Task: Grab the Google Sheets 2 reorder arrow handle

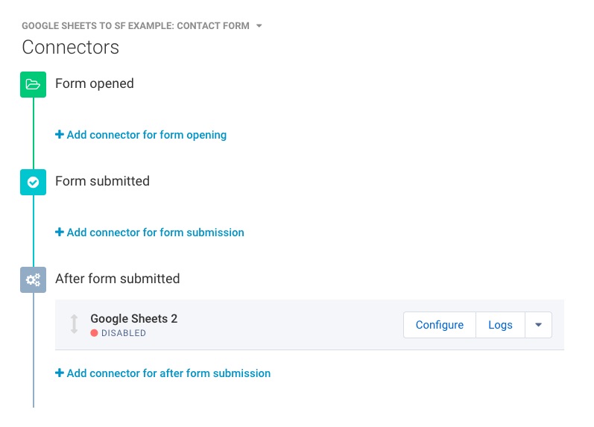Action: click(75, 324)
